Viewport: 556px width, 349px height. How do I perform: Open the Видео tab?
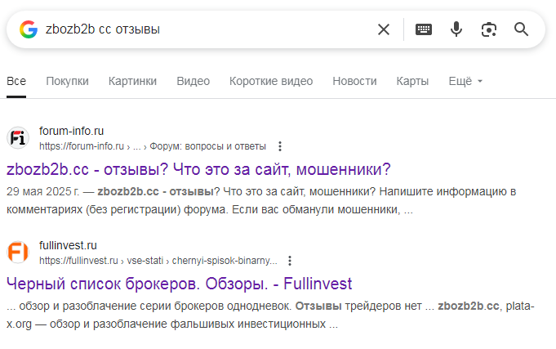(193, 81)
